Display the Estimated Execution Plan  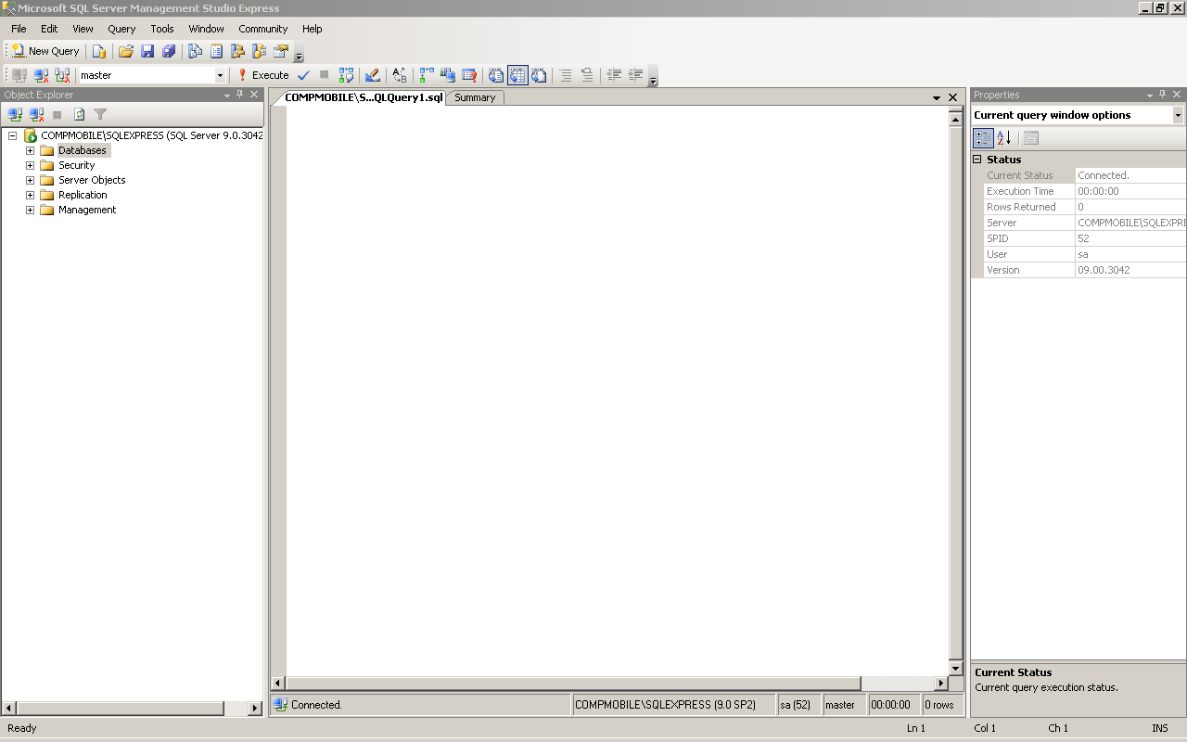(x=346, y=75)
